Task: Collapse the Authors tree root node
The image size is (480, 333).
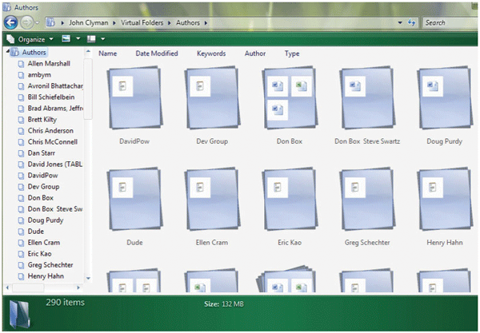Action: (x=9, y=53)
